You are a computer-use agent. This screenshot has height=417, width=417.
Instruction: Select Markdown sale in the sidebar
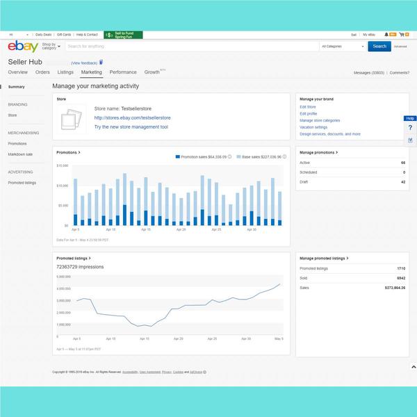click(20, 154)
